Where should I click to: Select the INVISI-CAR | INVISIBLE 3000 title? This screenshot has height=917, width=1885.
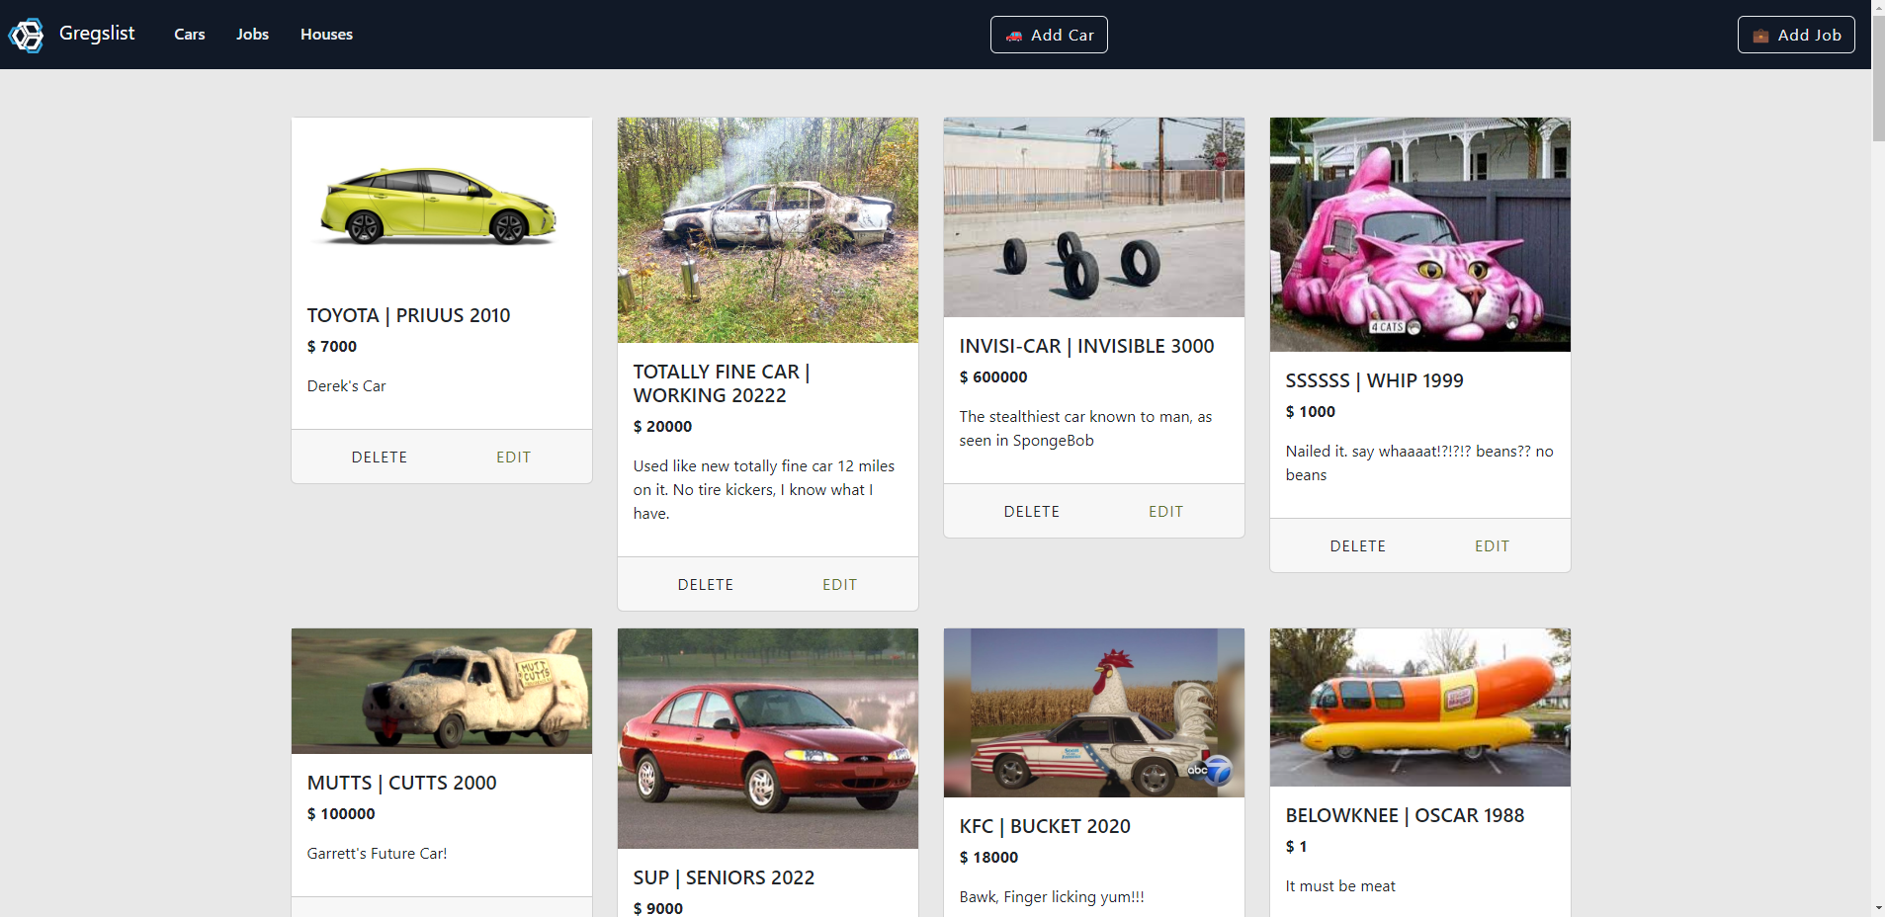click(x=1086, y=346)
